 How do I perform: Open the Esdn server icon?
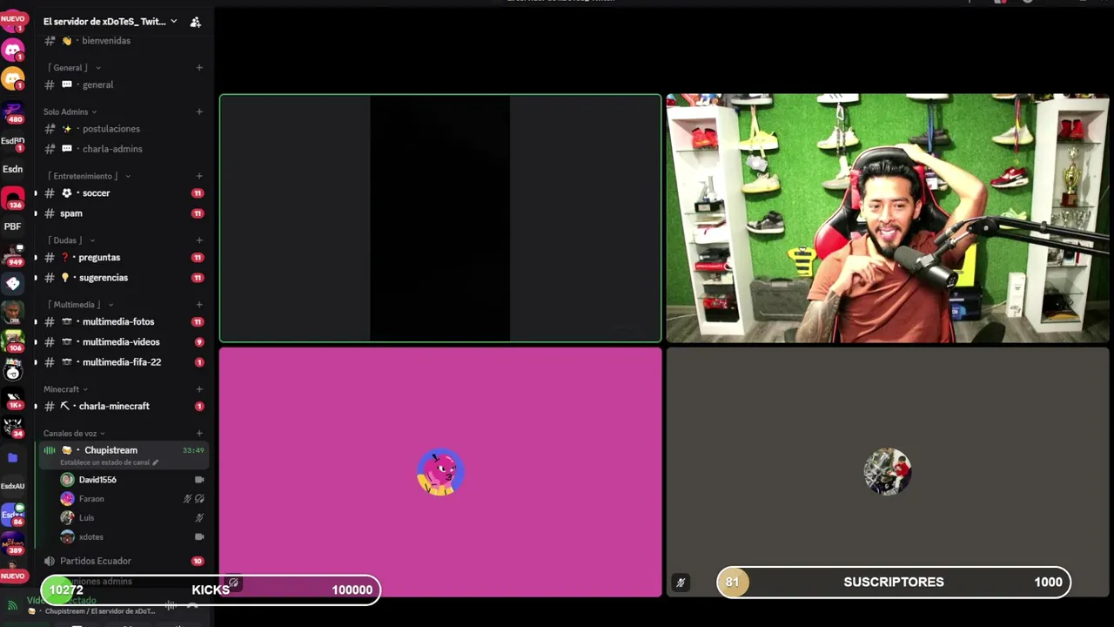click(x=13, y=169)
